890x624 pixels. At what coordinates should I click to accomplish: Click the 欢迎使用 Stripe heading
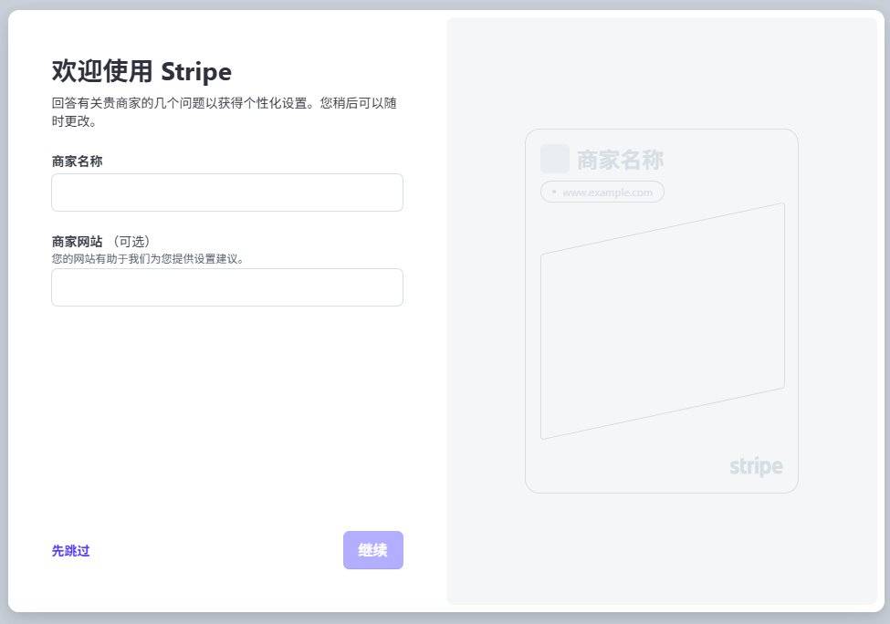pos(141,71)
